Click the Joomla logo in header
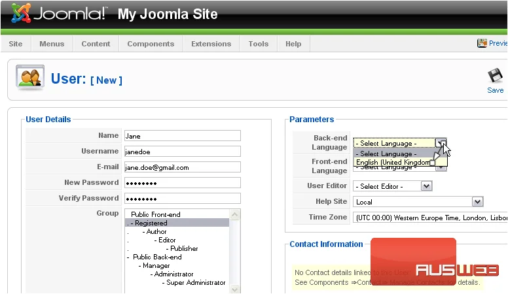The width and height of the screenshot is (508, 294). tap(58, 14)
